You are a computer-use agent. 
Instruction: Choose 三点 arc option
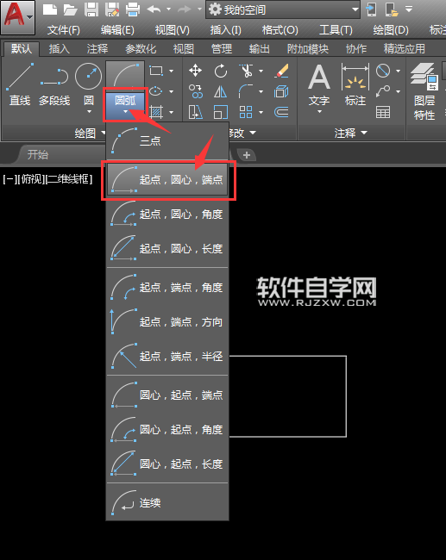(x=167, y=140)
